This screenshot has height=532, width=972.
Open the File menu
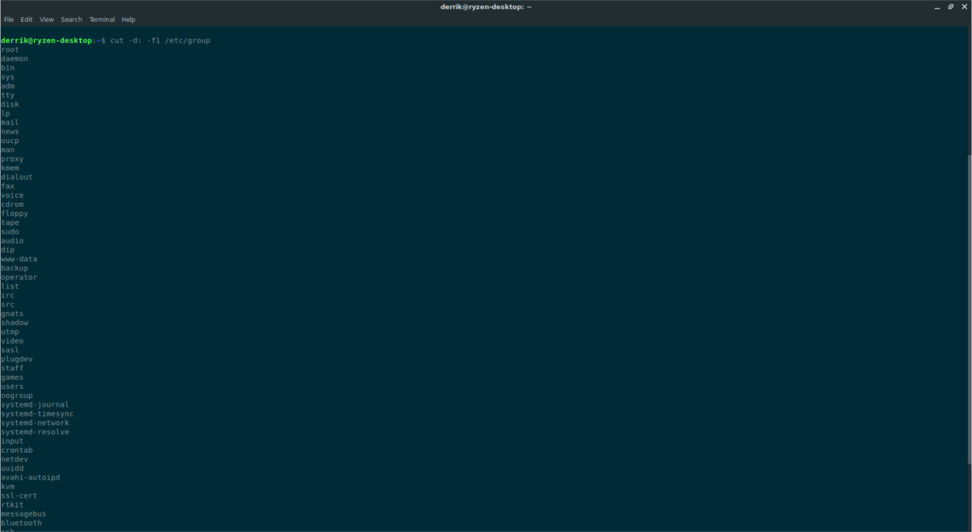click(x=9, y=19)
